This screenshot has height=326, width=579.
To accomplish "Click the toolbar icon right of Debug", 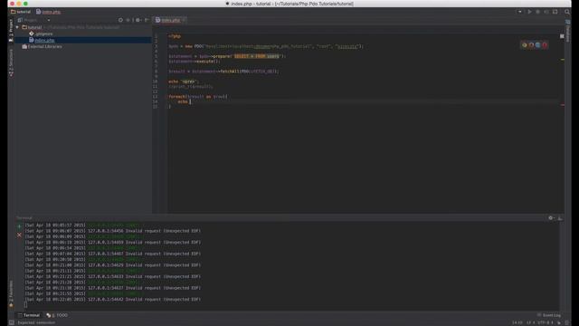I will click(x=546, y=12).
